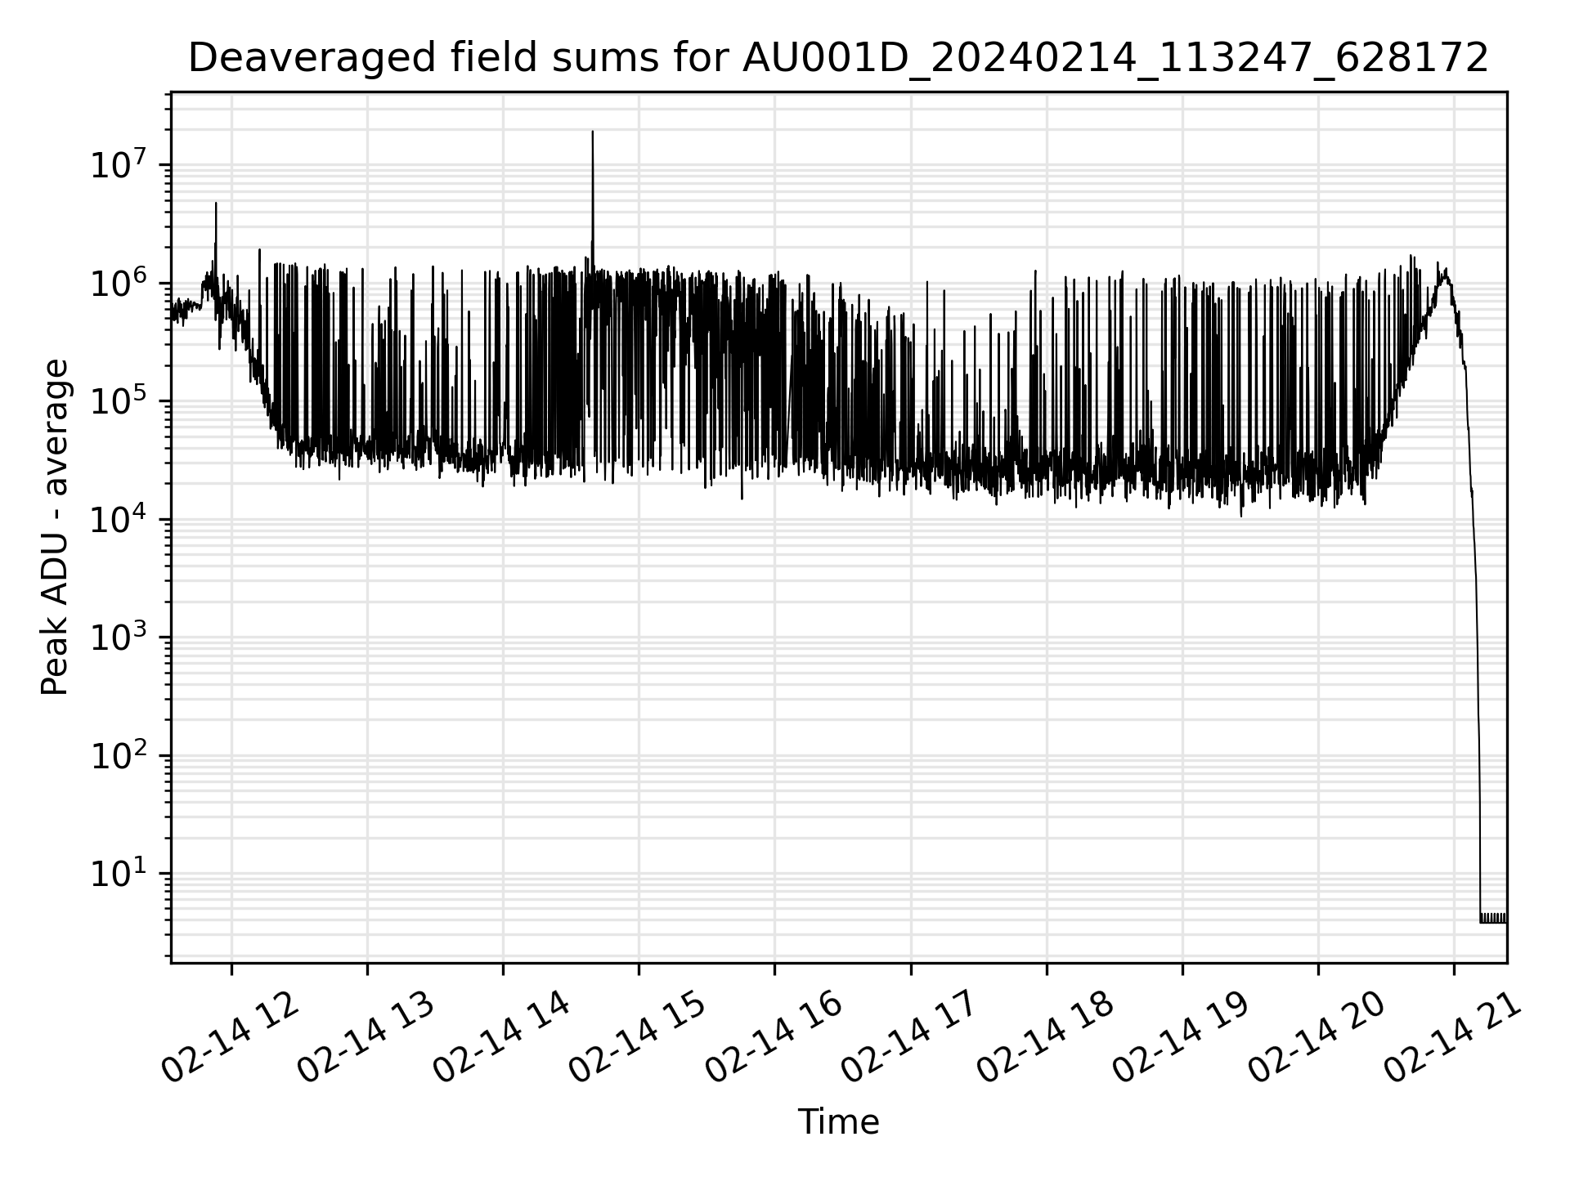Click the x-axis tick label '02-14 17'
This screenshot has width=1570, height=1177.
(911, 1039)
